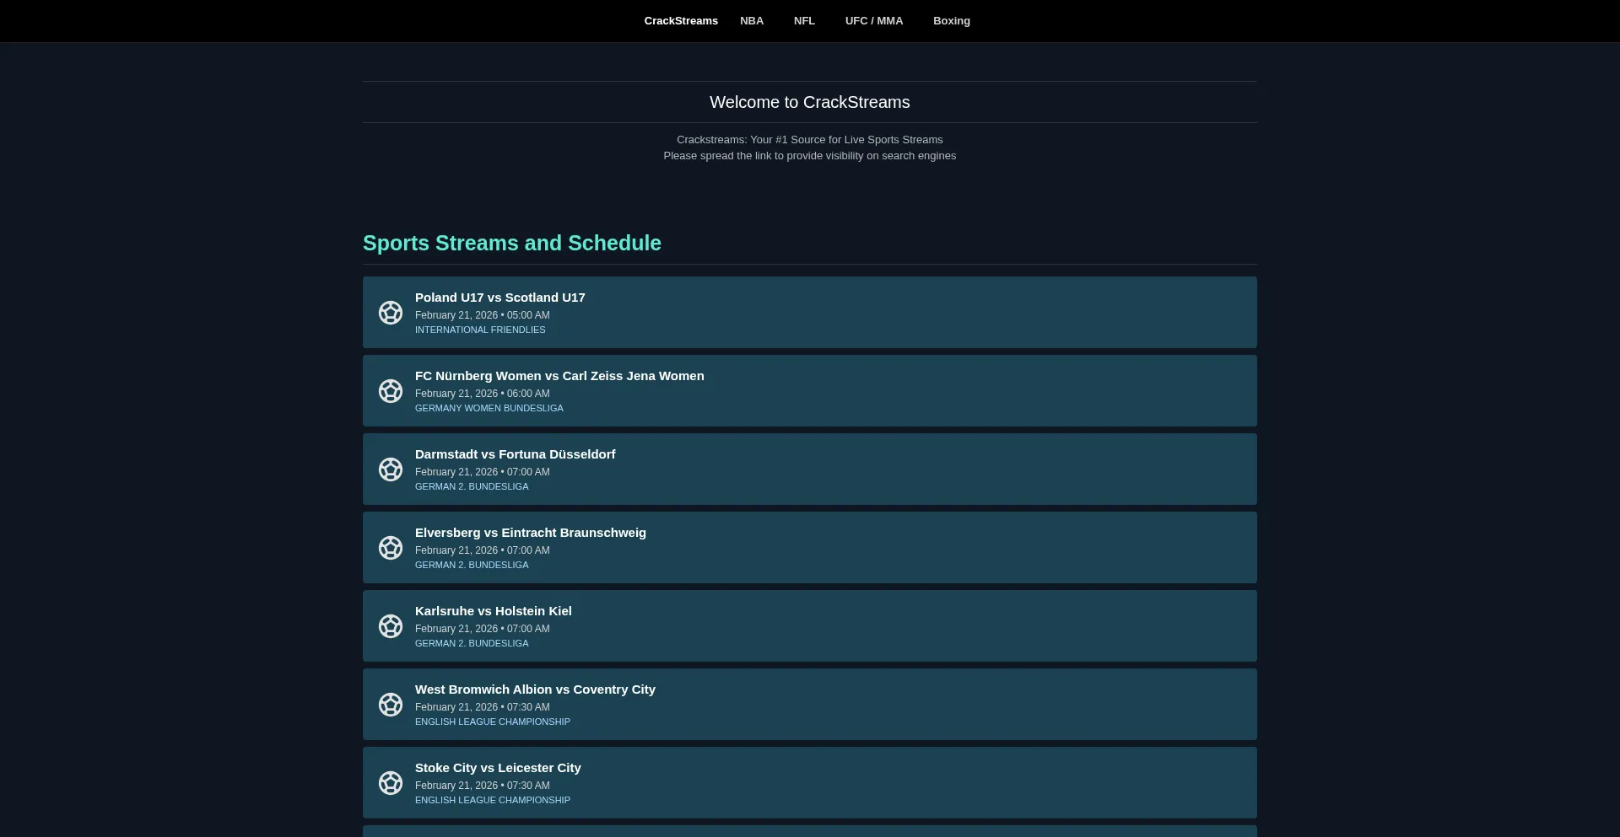
Task: Open the NFL streams page
Action: tap(804, 21)
